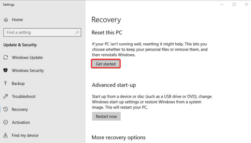Viewport: 251px width, 143px height.
Task: Click the magnifier icon in search box
Action: point(77,32)
